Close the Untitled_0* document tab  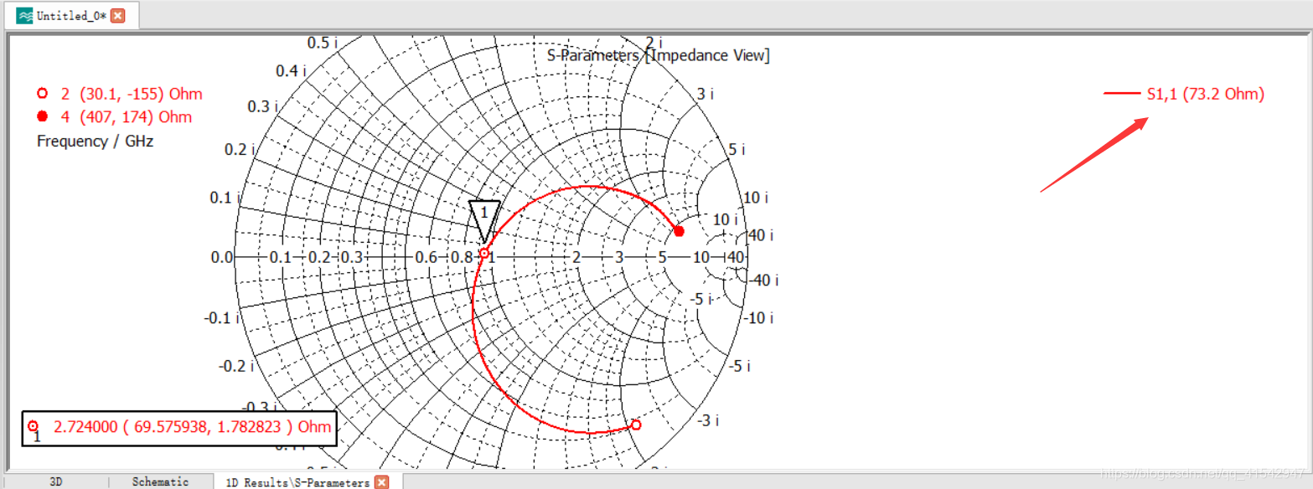pyautogui.click(x=118, y=16)
